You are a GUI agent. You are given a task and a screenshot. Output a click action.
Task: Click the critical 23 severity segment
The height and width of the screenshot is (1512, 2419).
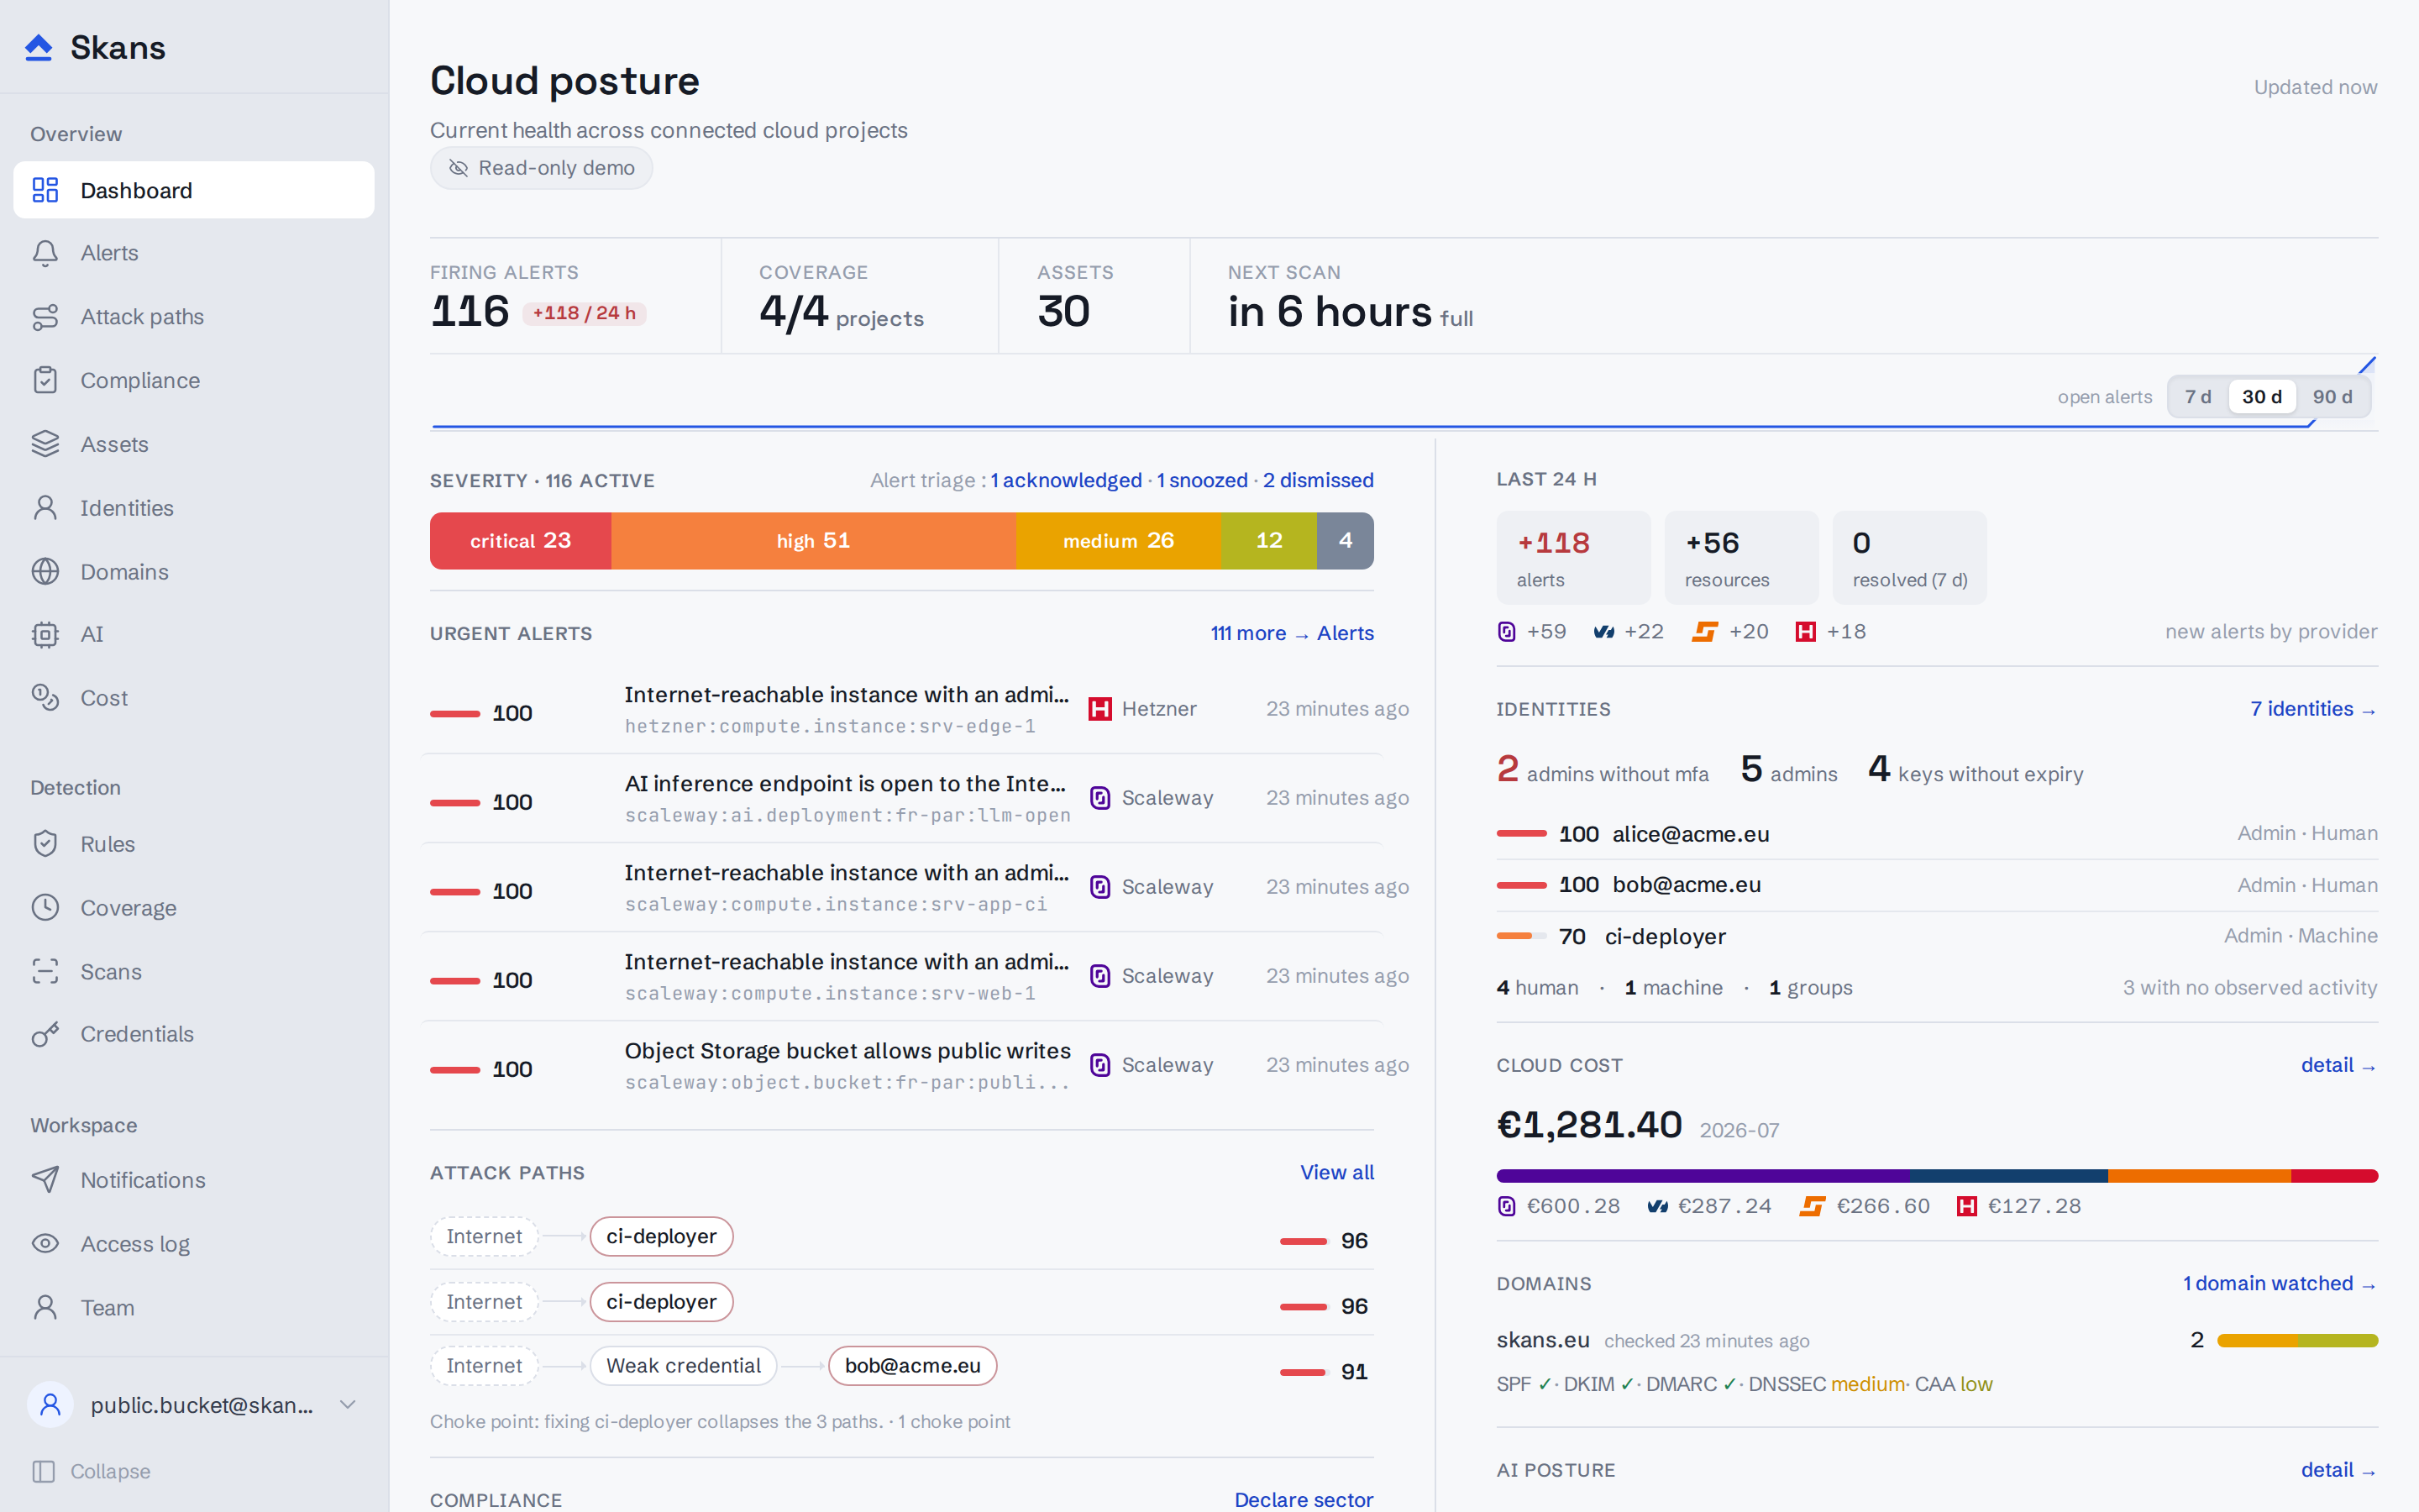tap(521, 541)
